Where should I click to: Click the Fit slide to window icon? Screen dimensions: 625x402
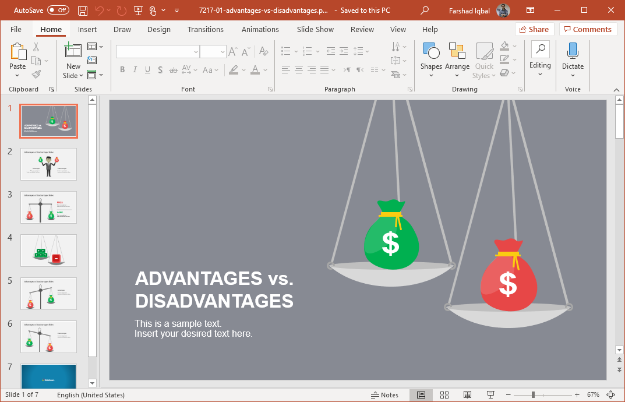610,395
